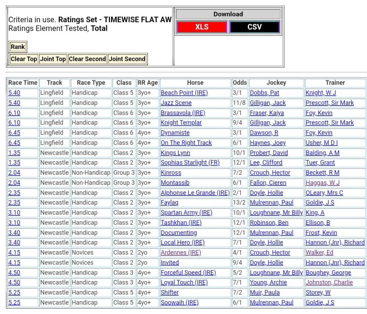Screen dimensions: 367x314
Task: Open Alphonse Le Grande (IRE) link
Action: (195, 193)
